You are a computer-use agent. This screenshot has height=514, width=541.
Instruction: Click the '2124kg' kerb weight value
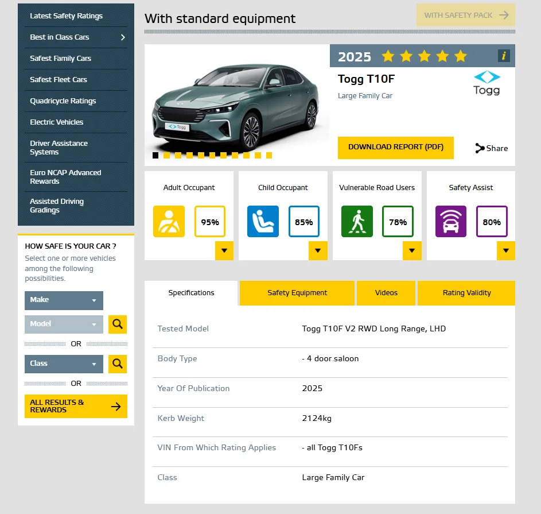pyautogui.click(x=317, y=418)
